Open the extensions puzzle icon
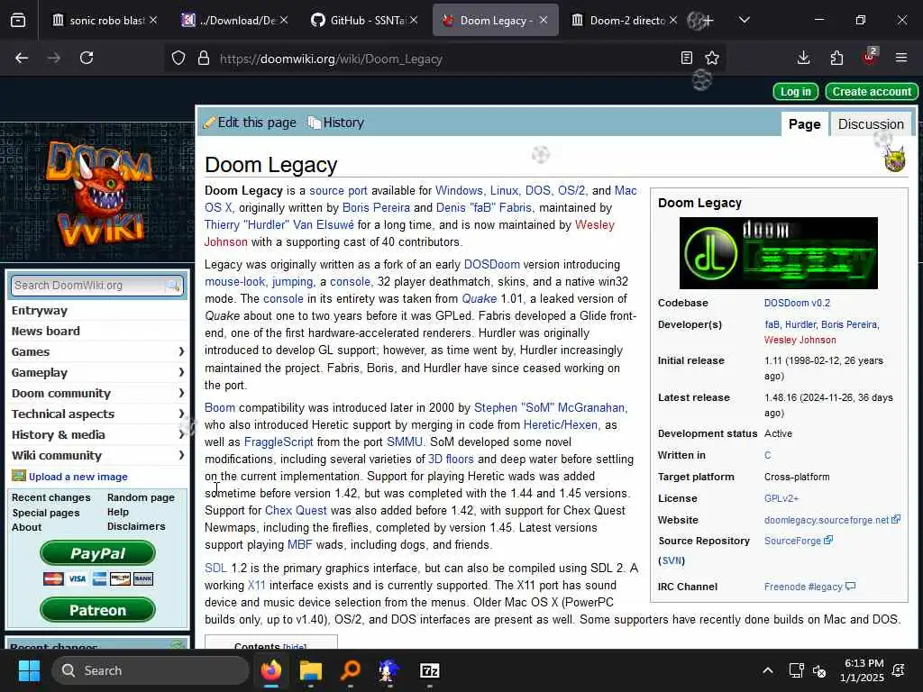 [x=836, y=58]
